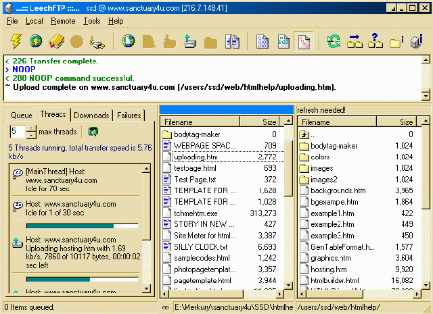Image resolution: width=433 pixels, height=314 pixels.
Task: Select remote file hosting.htm
Action: pyautogui.click(x=360, y=269)
